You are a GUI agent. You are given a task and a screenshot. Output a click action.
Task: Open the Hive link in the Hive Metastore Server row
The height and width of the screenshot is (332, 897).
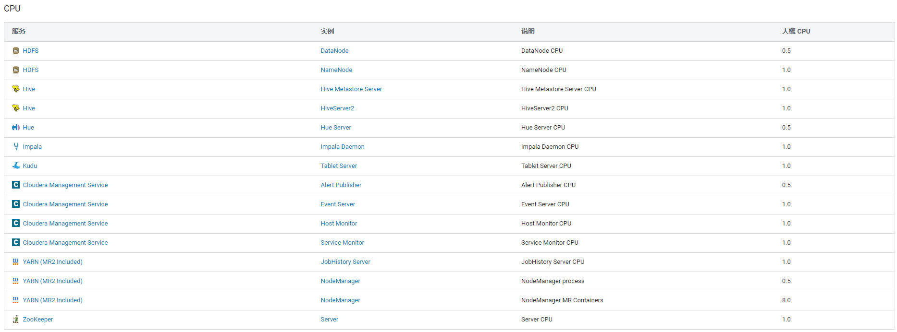pyautogui.click(x=29, y=89)
